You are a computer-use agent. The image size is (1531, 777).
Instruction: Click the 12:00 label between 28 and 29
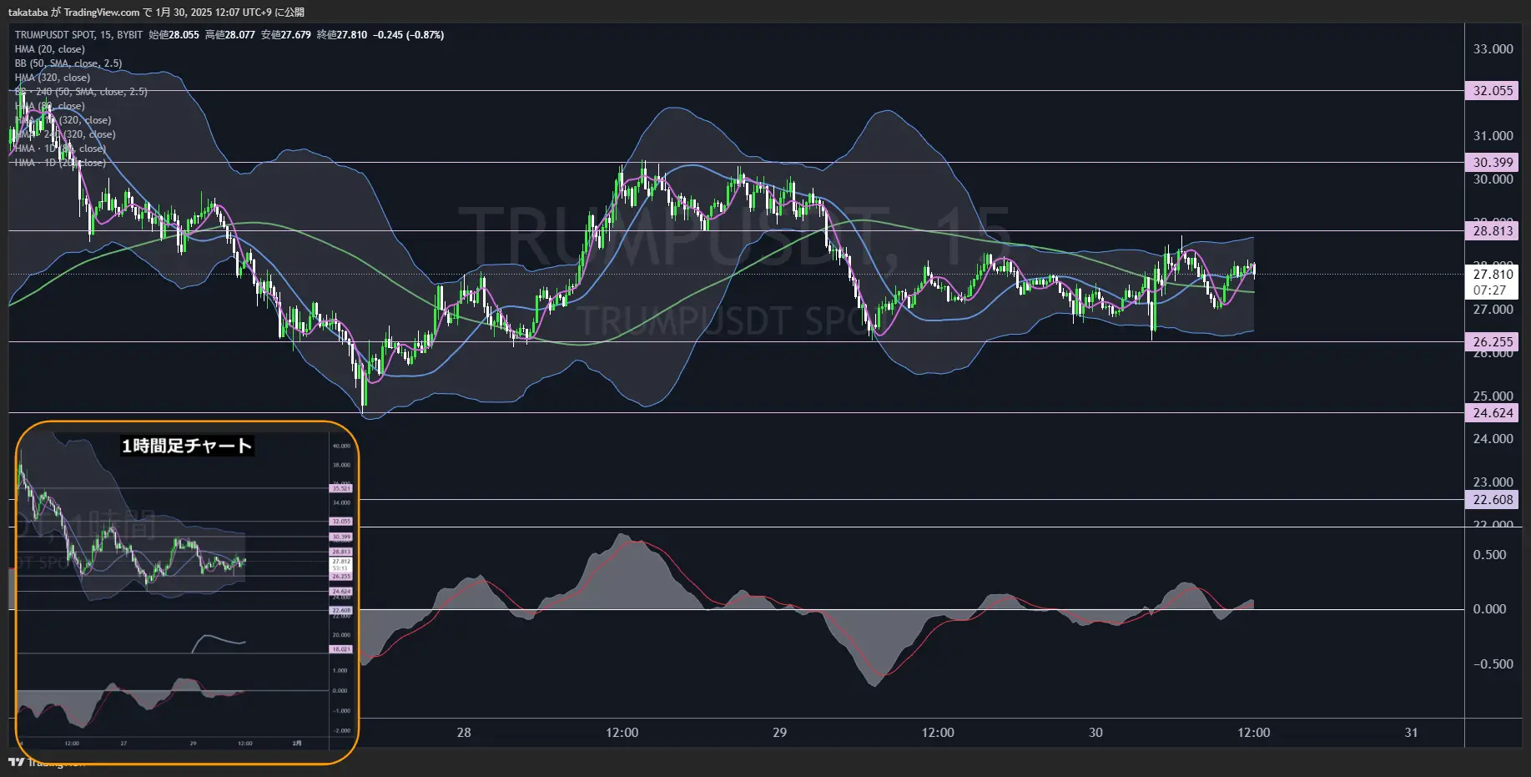point(622,733)
